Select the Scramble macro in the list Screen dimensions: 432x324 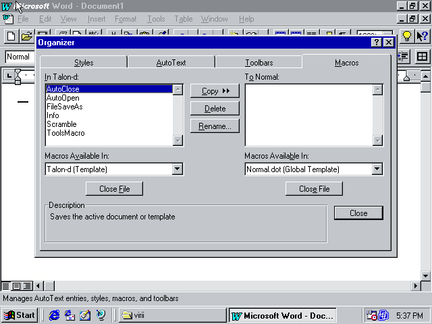[109, 124]
